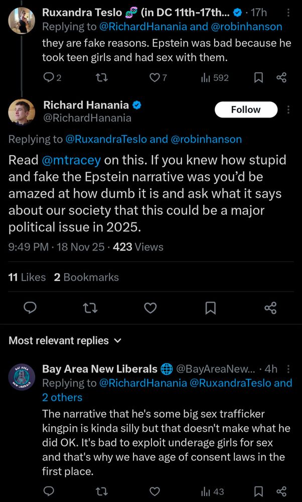Open Richard Hanania's profile avatar
The height and width of the screenshot is (502, 302).
(22, 112)
